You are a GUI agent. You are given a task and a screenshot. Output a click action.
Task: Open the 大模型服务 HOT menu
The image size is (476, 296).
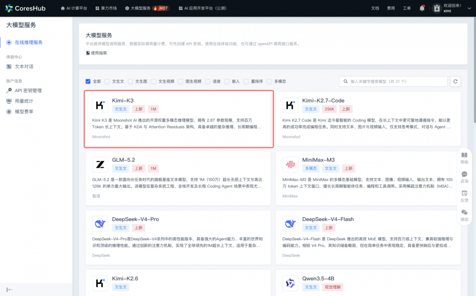coord(147,8)
